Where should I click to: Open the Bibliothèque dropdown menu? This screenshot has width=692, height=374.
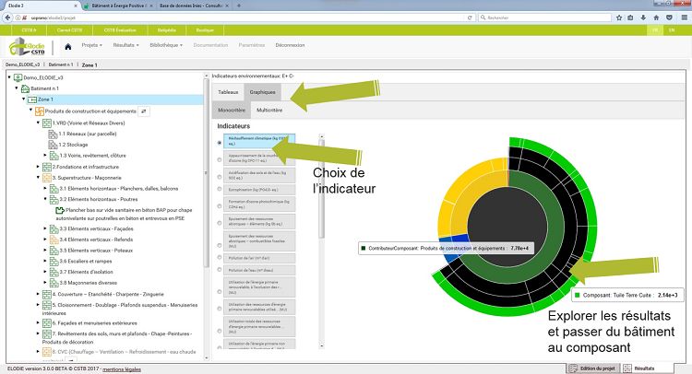coord(166,45)
